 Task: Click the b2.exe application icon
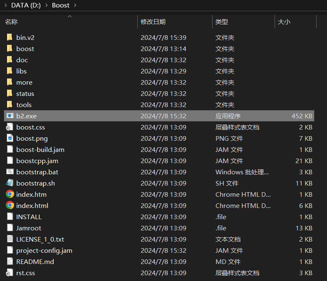tap(10, 116)
